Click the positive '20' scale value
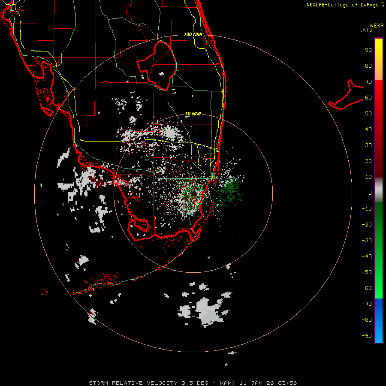Screen dimensions: 386x386 pos(368,161)
